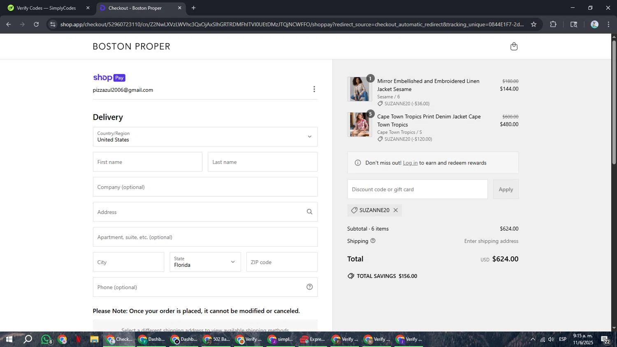The image size is (617, 347).
Task: Close the Checkout - Boston Proper tab
Action: point(179,8)
